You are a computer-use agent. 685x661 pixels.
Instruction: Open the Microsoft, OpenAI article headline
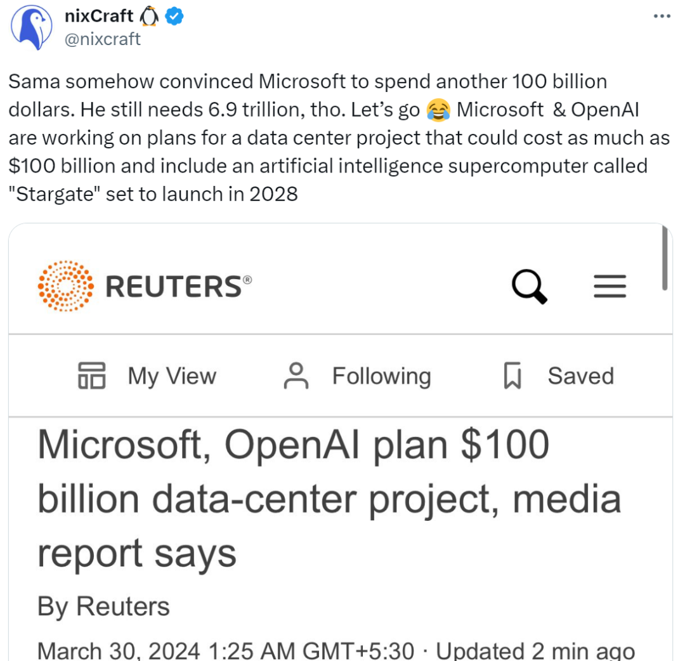pos(329,499)
